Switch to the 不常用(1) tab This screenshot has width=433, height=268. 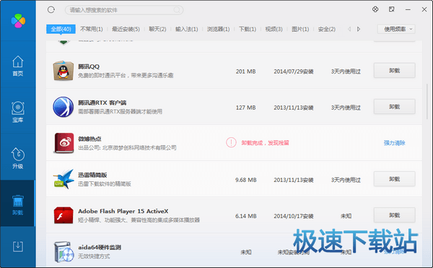(92, 29)
